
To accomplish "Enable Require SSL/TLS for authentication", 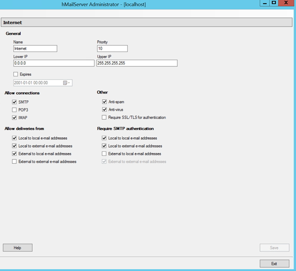I will pyautogui.click(x=104, y=117).
